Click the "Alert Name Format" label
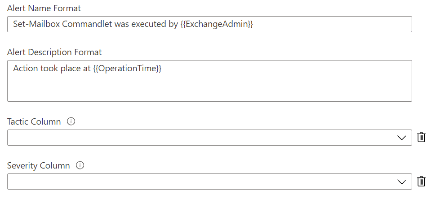The image size is (431, 199). (44, 8)
